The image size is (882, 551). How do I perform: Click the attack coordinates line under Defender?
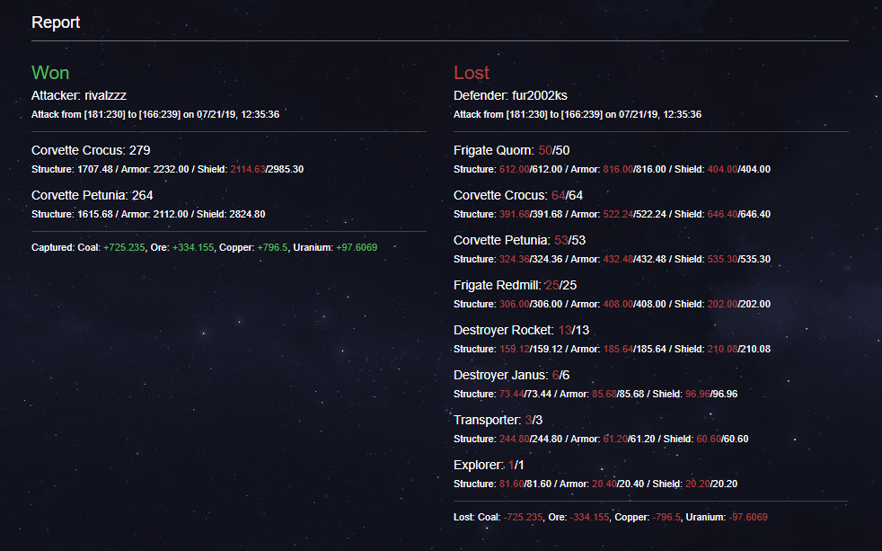click(x=578, y=114)
